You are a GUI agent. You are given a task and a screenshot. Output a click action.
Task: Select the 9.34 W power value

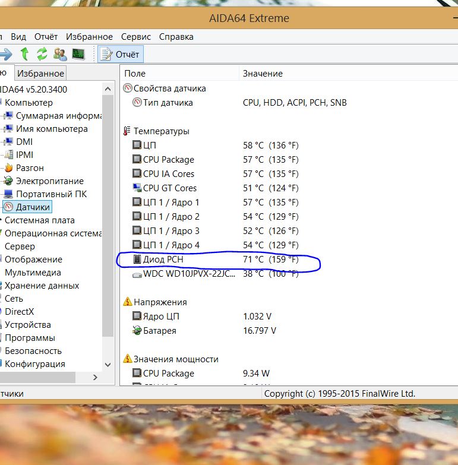[x=256, y=373]
